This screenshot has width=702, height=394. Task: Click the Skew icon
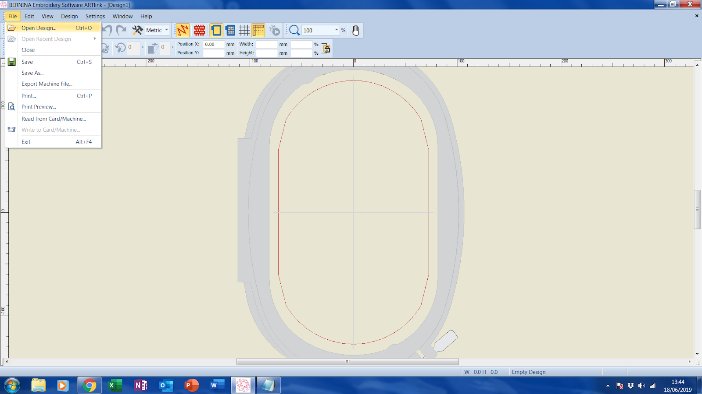[153, 48]
